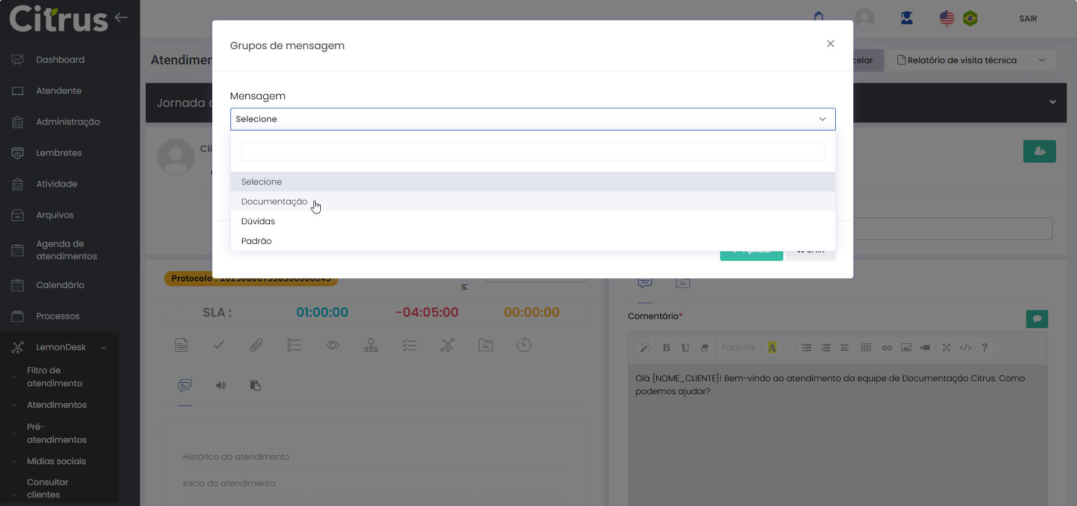Open the Mensagem select dropdown

(533, 119)
